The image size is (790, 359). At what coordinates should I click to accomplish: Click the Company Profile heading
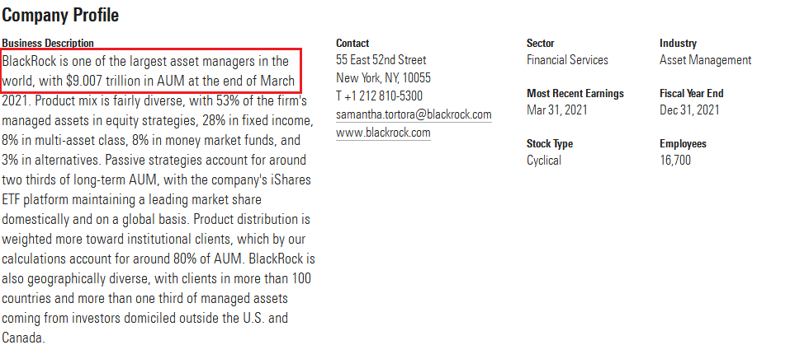60,15
